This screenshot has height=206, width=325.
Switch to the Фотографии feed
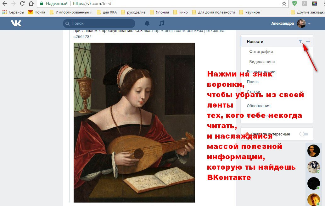tap(261, 52)
